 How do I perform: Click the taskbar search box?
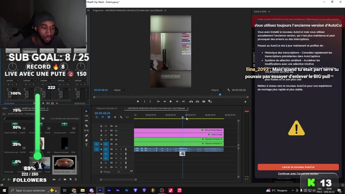[x=35, y=190]
